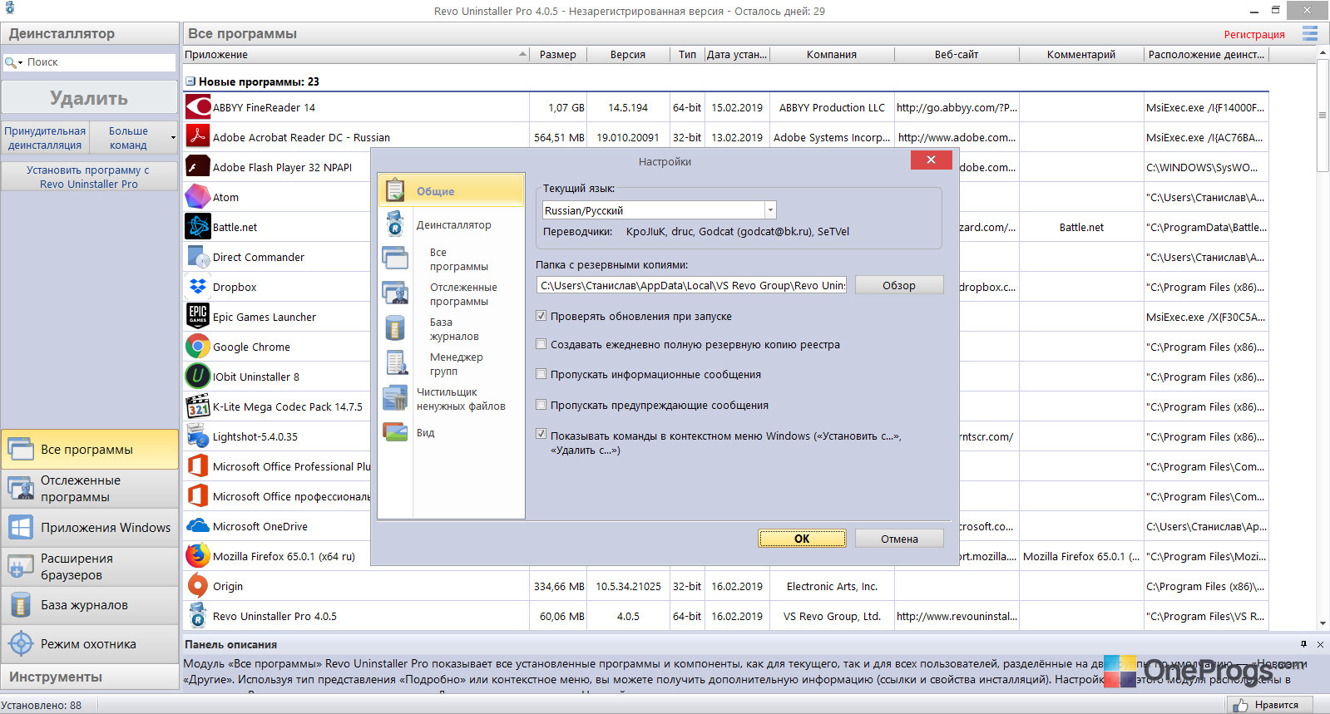Select the Battle.net program icon
The image size is (1330, 714).
pos(198,227)
